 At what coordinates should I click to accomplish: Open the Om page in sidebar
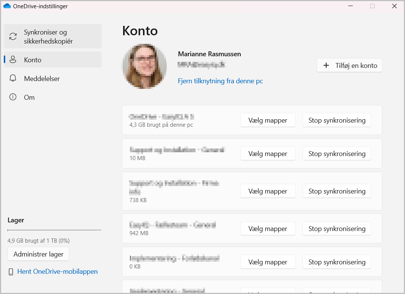(x=53, y=97)
